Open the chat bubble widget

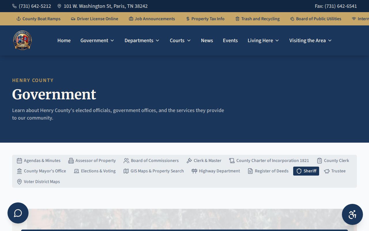tap(18, 213)
